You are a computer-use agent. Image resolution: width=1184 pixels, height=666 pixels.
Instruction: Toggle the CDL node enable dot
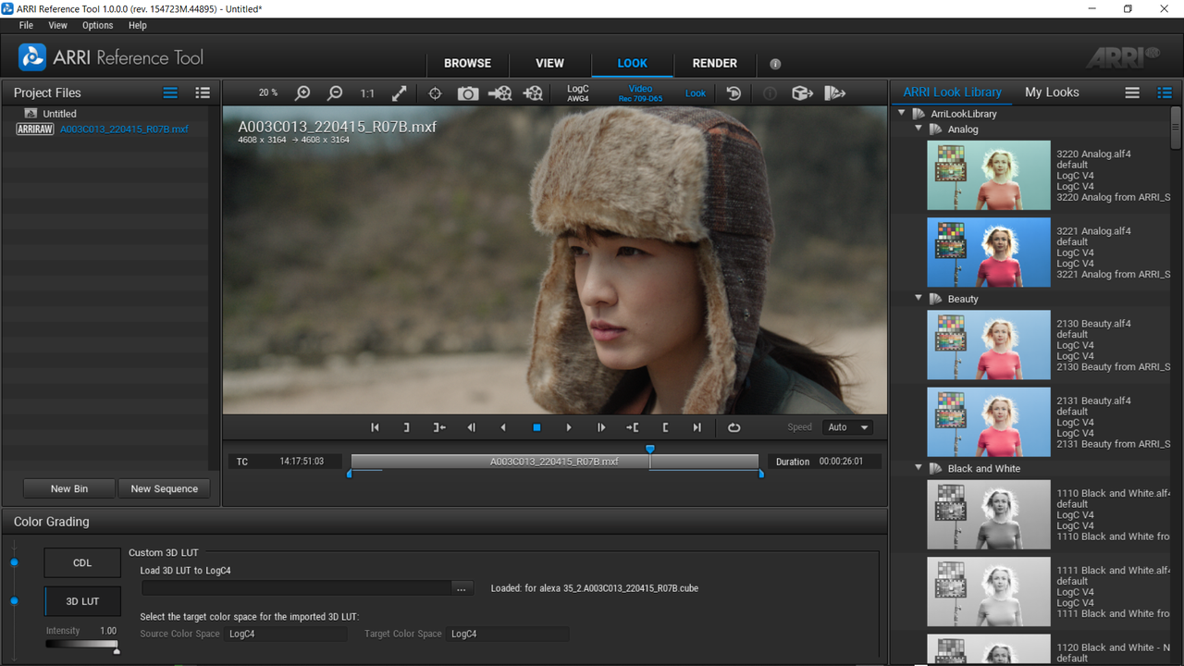(14, 562)
